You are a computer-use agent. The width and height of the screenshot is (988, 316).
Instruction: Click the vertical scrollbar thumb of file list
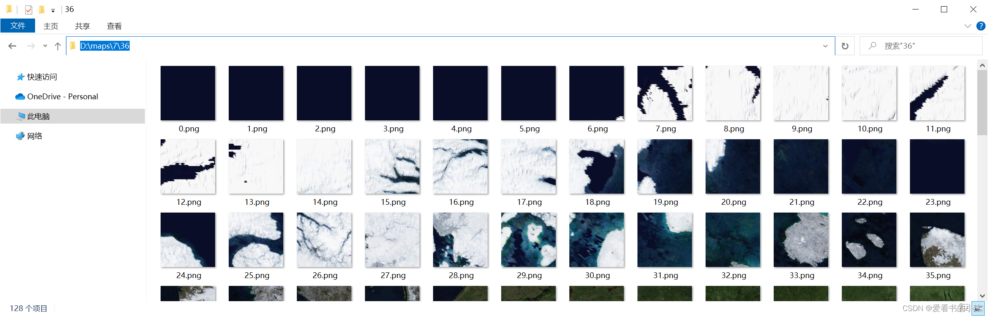982,103
